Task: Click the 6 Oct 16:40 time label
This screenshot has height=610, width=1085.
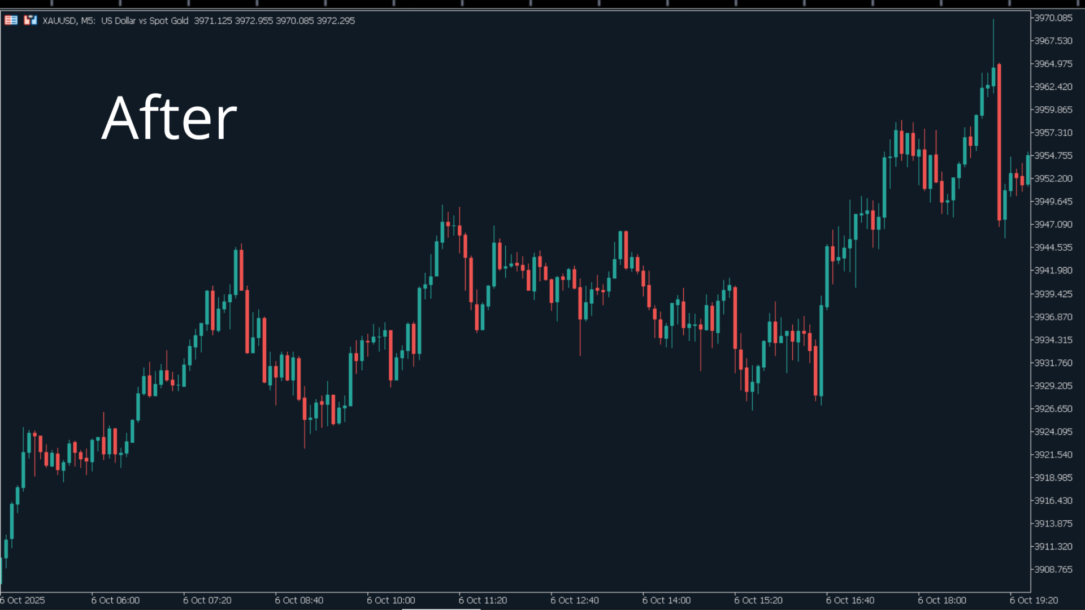Action: tap(850, 600)
